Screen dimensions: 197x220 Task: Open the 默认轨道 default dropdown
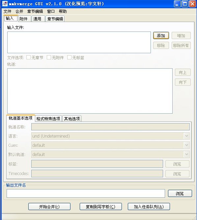(110, 154)
